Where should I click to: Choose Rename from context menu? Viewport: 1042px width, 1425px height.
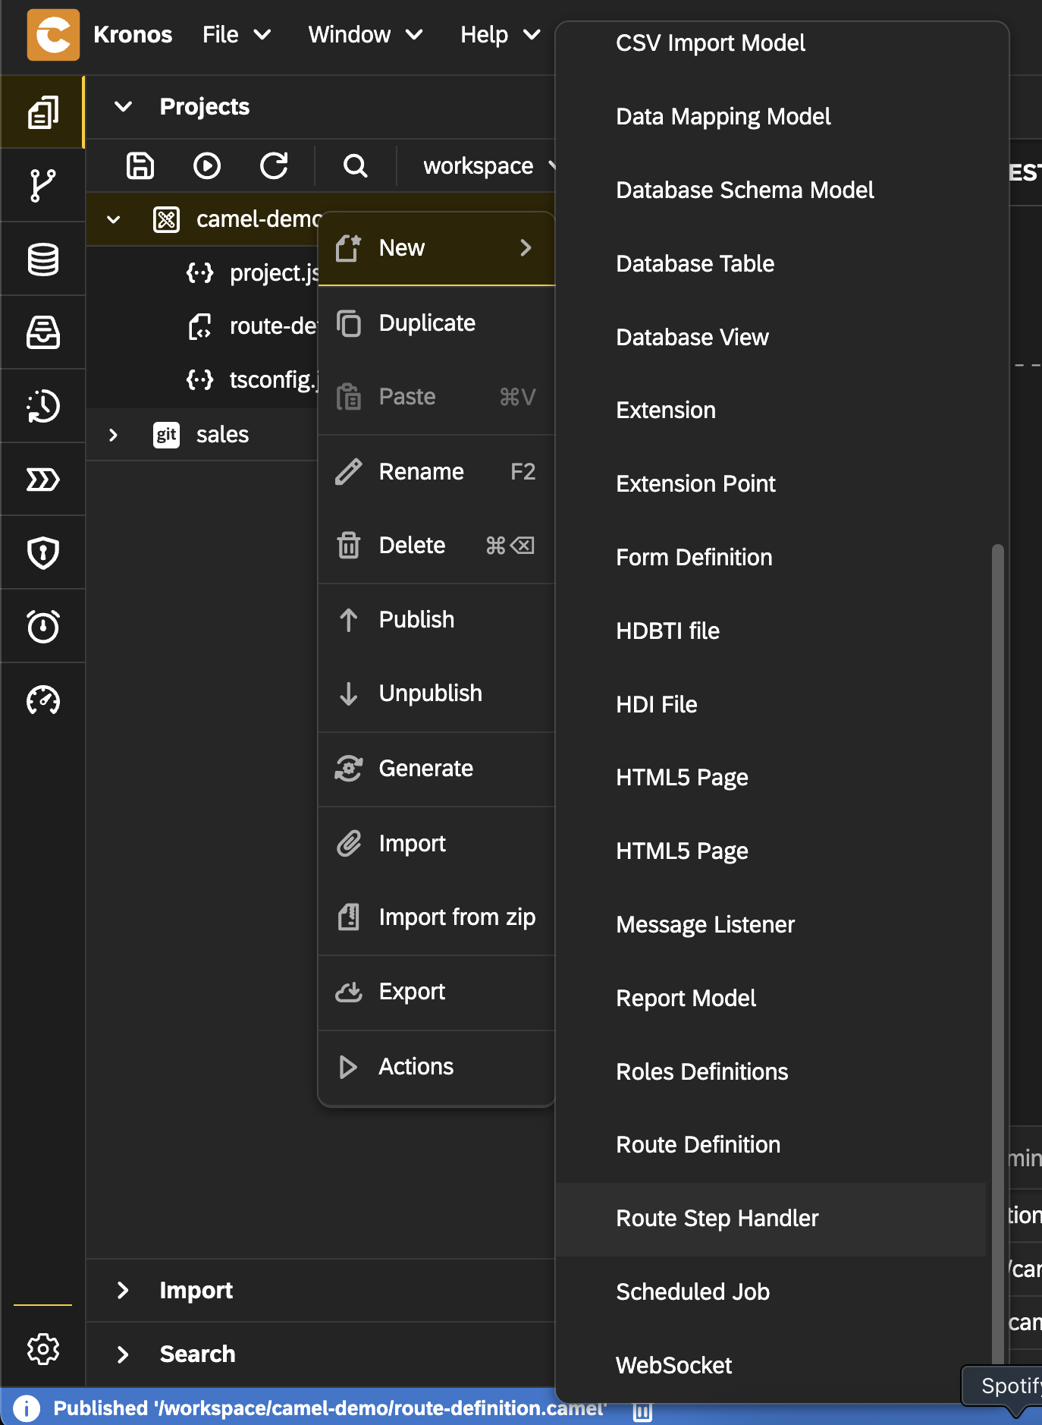tap(437, 472)
